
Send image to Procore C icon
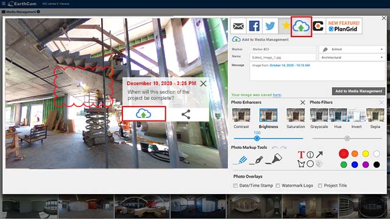tap(318, 26)
